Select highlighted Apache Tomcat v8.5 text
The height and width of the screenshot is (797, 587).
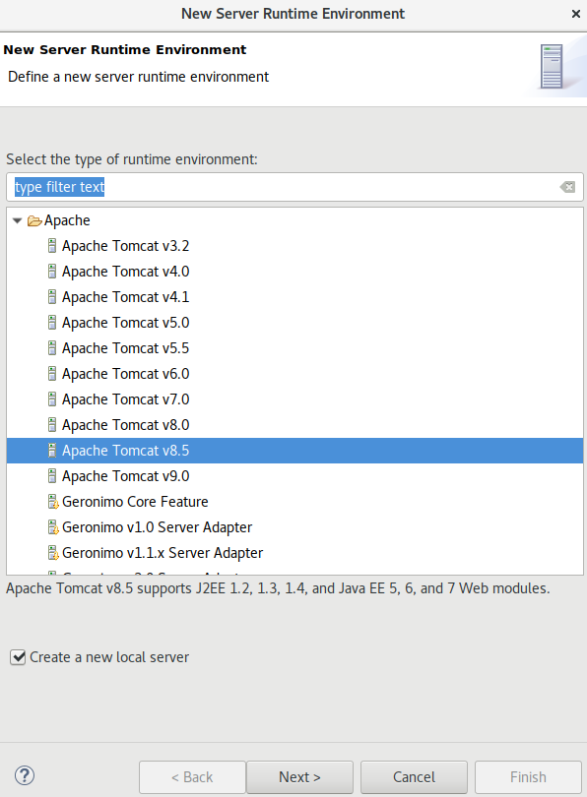tap(126, 451)
